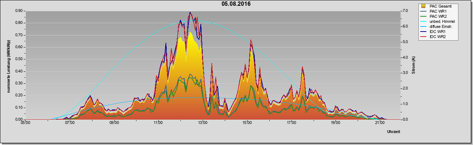This screenshot has height=145, width=473.
Task: Click the 21:00 time axis label
Action: tap(379, 123)
